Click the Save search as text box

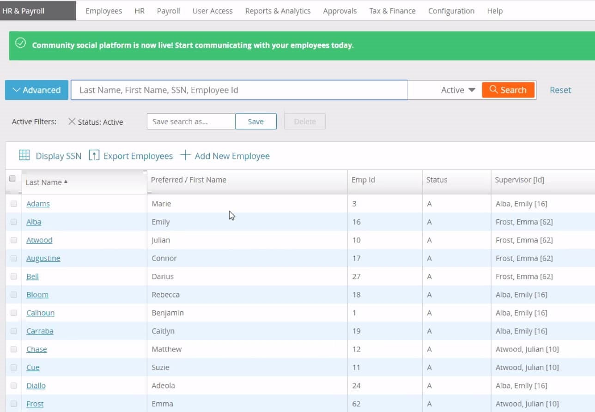point(191,121)
